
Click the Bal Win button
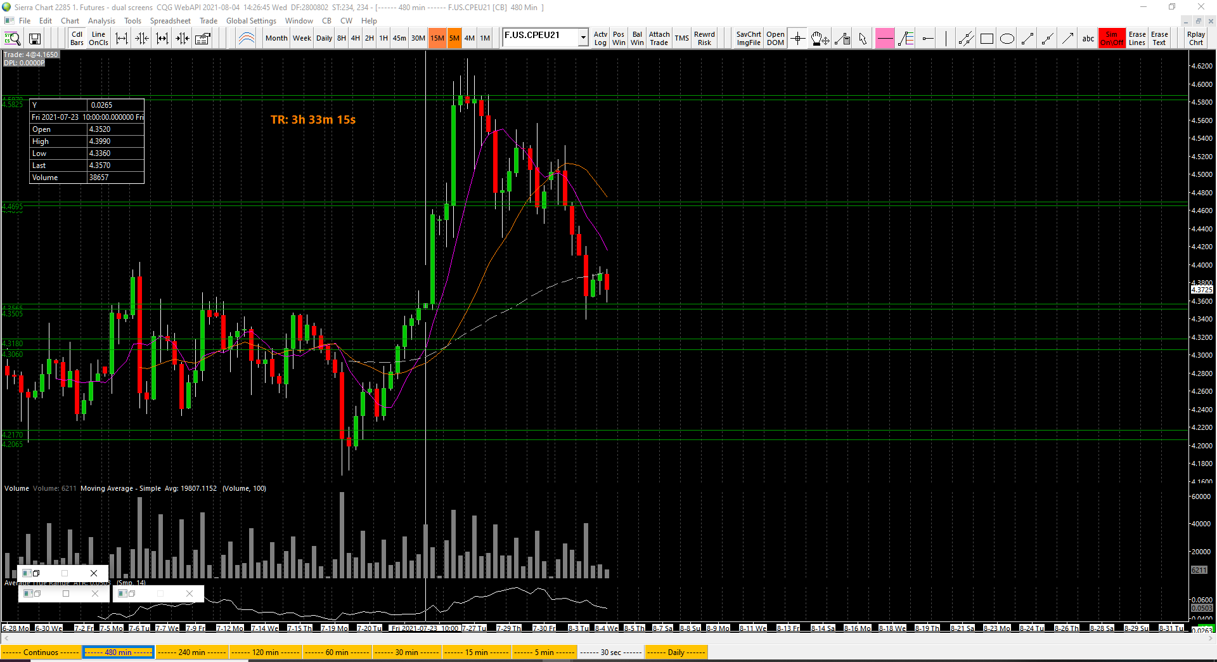coord(637,39)
